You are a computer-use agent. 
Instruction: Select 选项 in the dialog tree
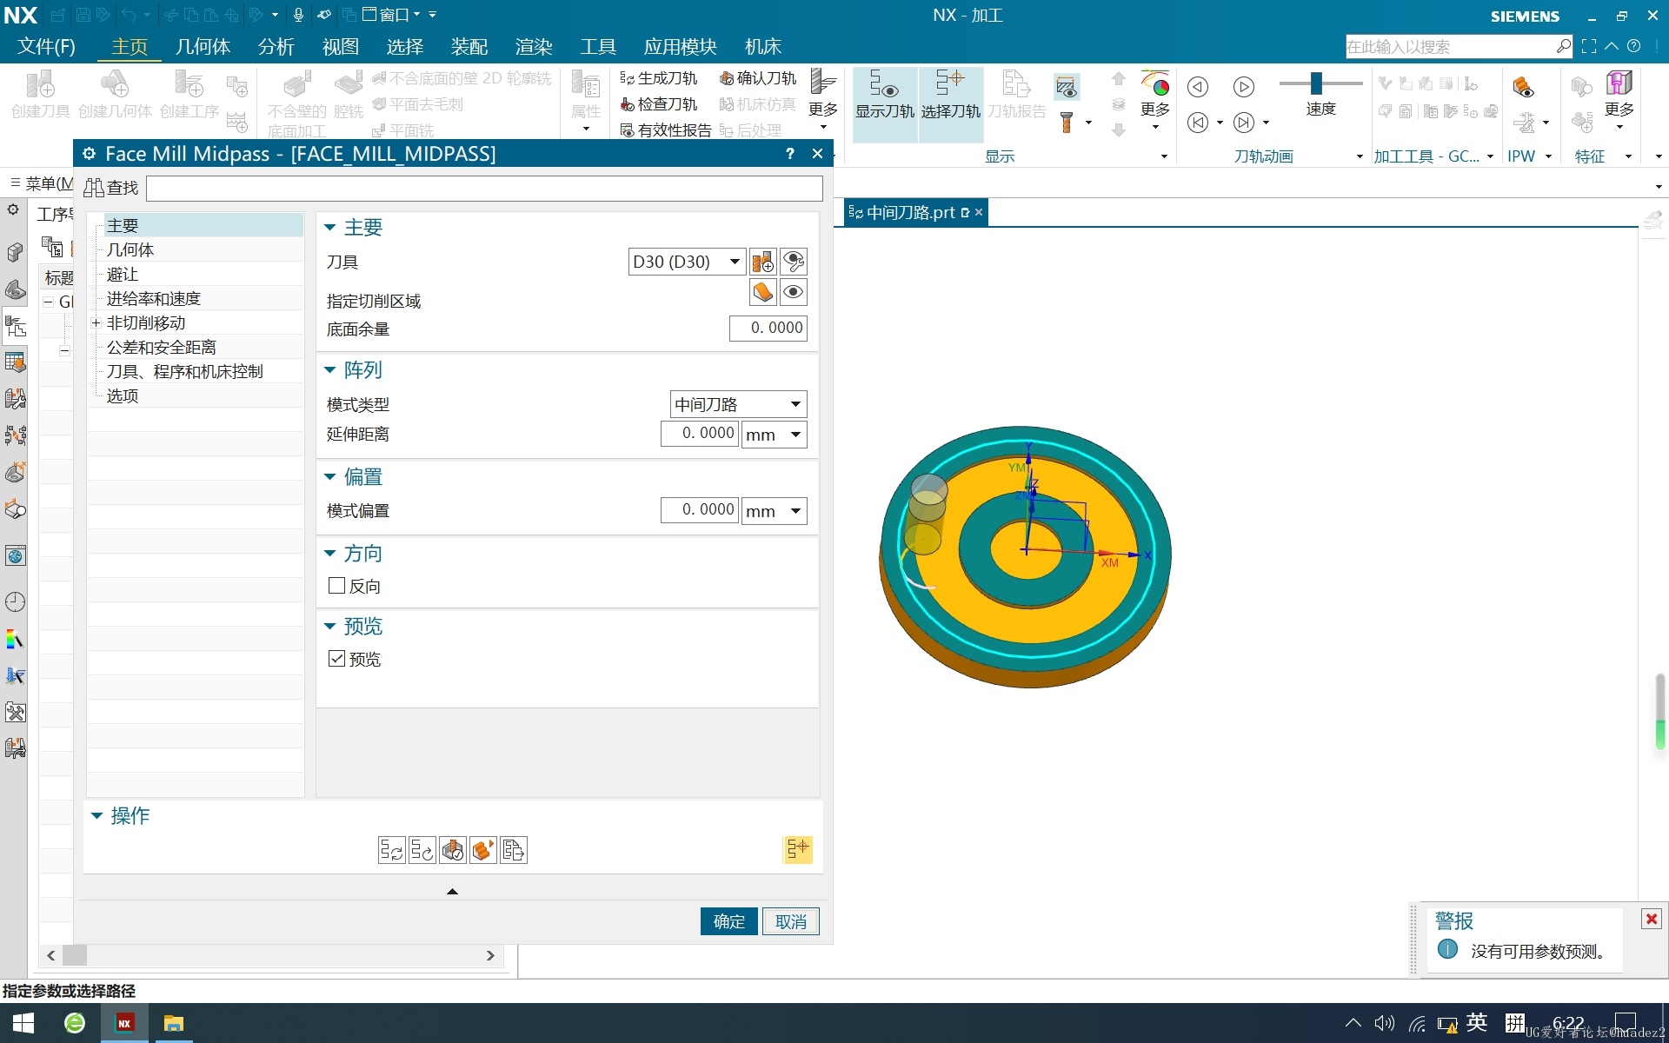[x=123, y=396]
